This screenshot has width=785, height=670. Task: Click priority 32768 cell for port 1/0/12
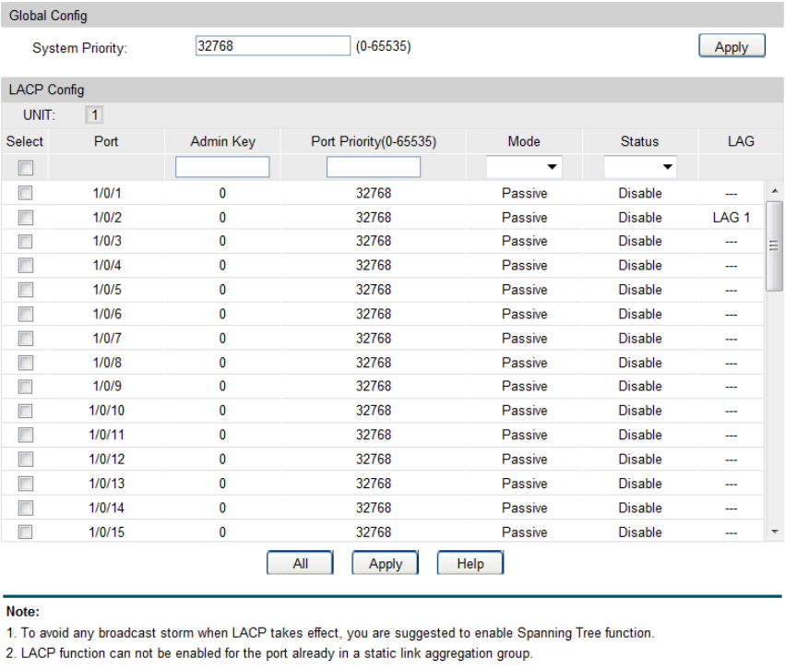pos(374,459)
